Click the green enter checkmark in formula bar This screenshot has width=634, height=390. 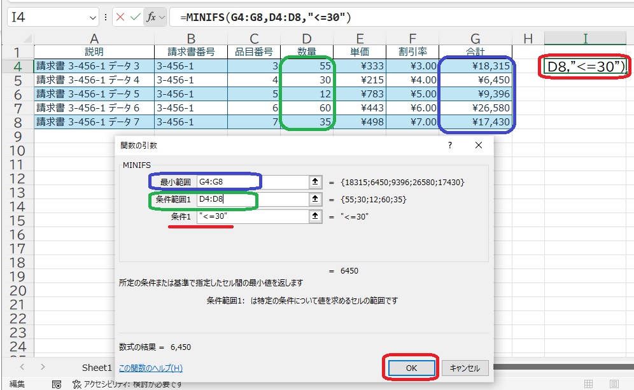click(135, 18)
